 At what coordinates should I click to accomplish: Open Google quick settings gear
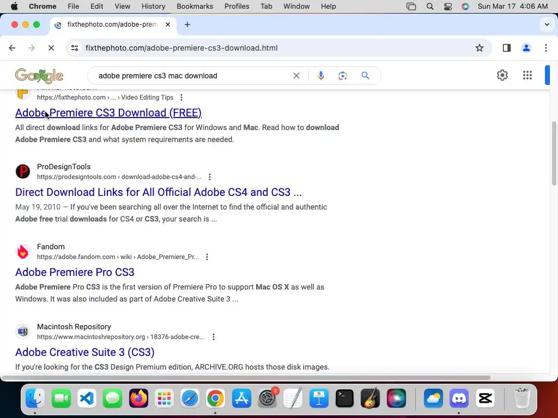point(502,75)
